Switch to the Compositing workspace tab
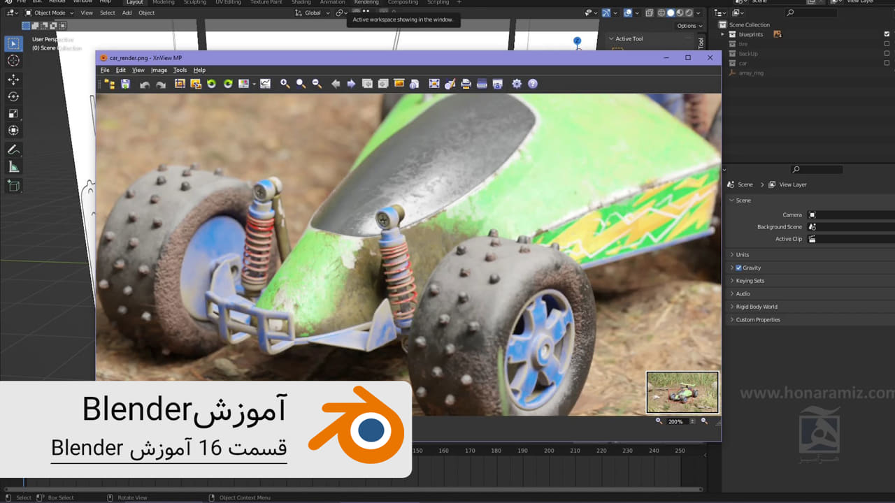The width and height of the screenshot is (895, 503). 403,2
